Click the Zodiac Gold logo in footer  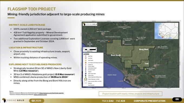(x=13, y=100)
